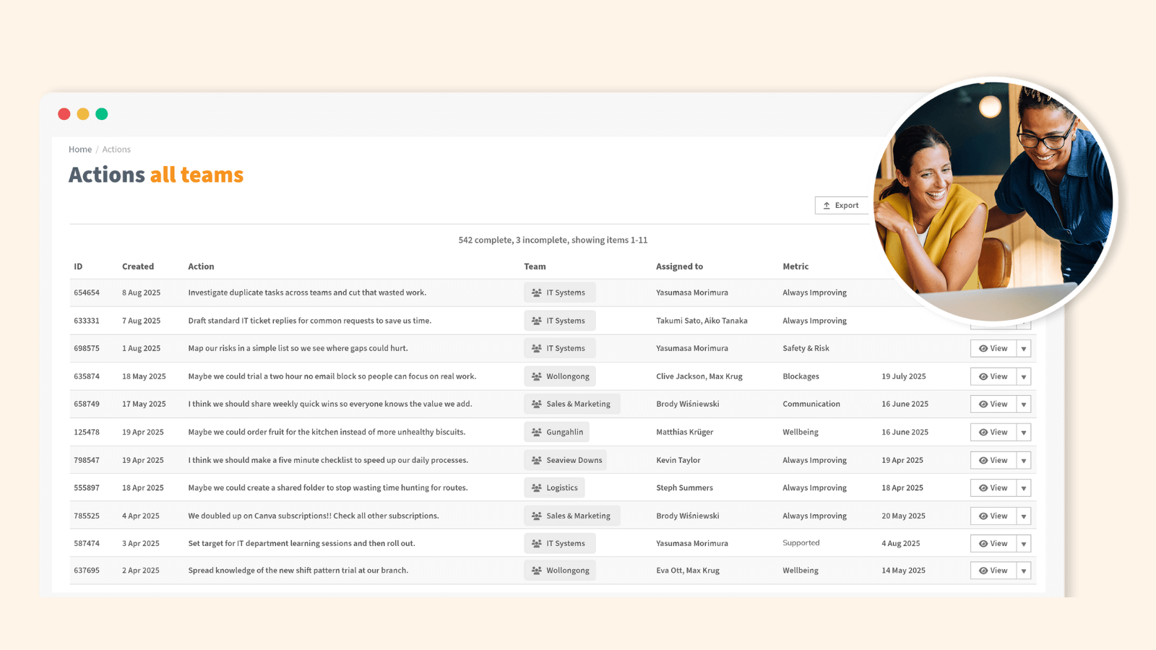The image size is (1156, 650).
Task: Select Wollongong team tag in row 637695
Action: 560,571
